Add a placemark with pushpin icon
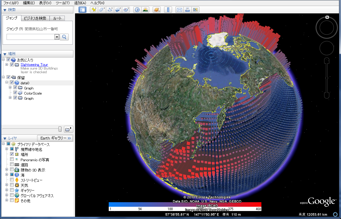This screenshot has width=341, height=219. click(94, 10)
